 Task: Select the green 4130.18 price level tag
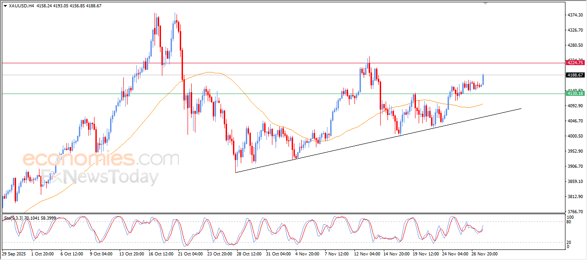point(575,94)
